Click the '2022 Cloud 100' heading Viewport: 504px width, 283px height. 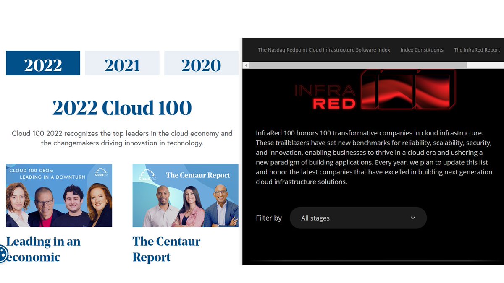point(122,108)
